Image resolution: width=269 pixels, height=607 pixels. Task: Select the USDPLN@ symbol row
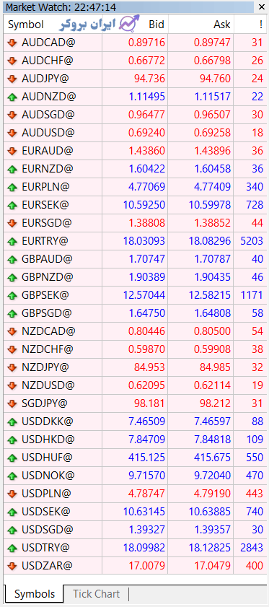click(x=134, y=494)
